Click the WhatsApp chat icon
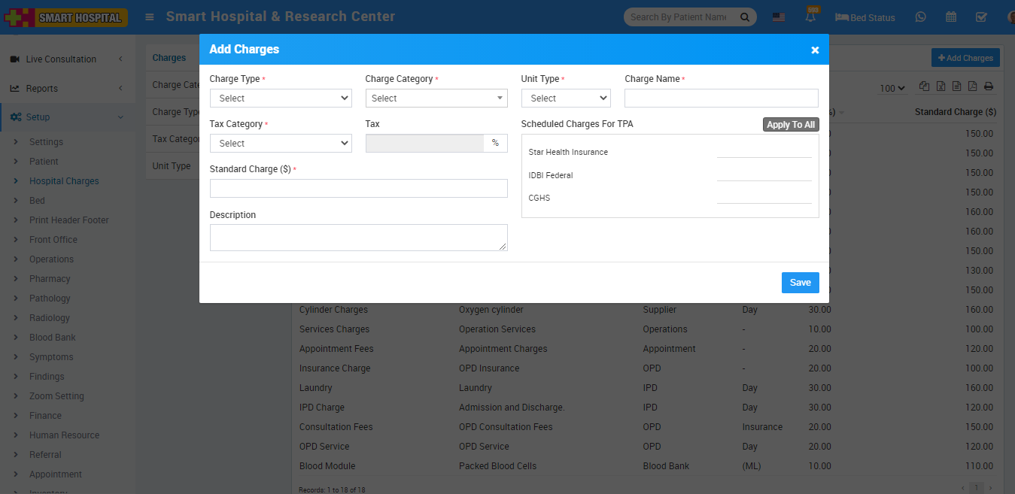Viewport: 1015px width, 494px height. click(920, 17)
